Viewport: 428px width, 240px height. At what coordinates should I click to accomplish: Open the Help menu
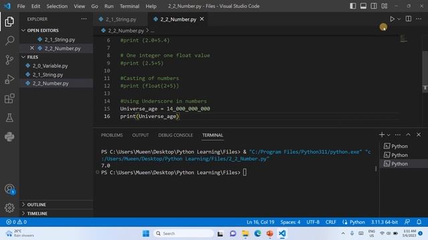click(151, 6)
